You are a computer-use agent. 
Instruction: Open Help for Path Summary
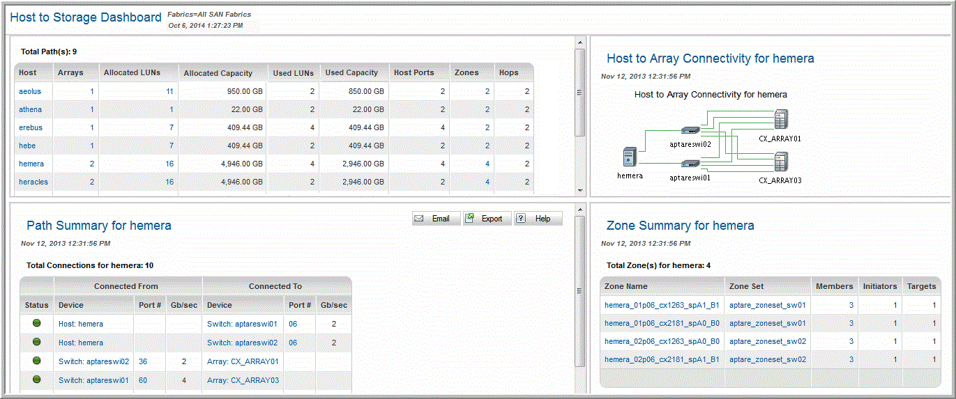click(x=538, y=219)
